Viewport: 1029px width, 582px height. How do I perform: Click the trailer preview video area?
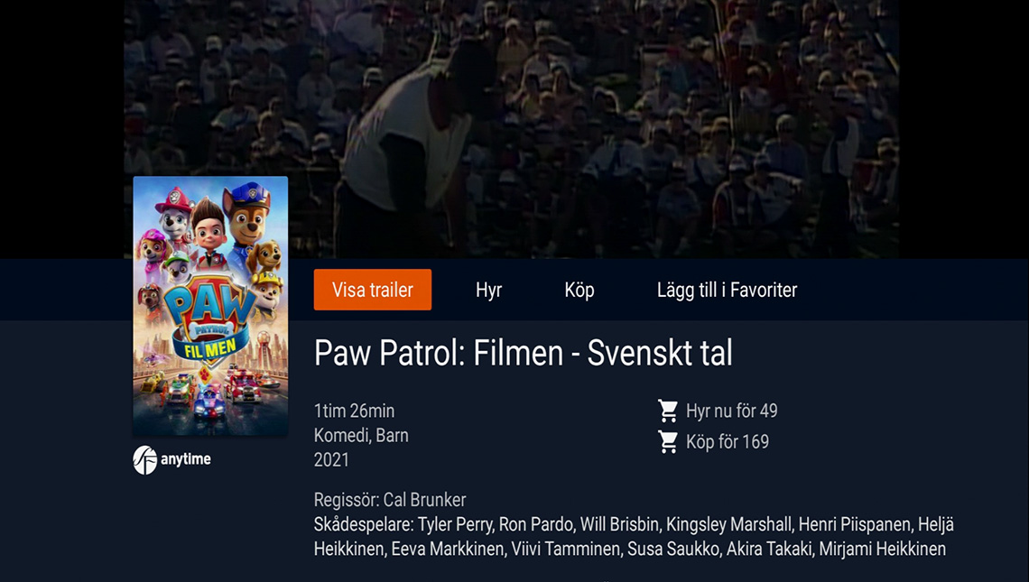511,129
